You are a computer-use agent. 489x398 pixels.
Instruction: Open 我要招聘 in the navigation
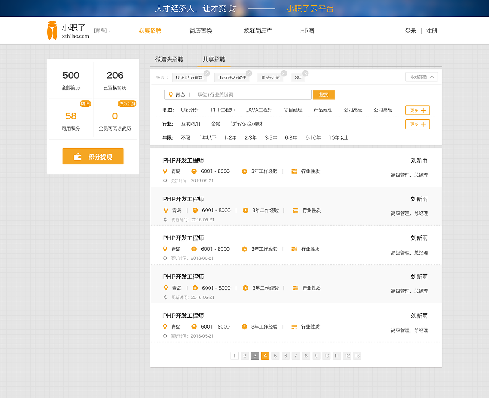point(150,31)
